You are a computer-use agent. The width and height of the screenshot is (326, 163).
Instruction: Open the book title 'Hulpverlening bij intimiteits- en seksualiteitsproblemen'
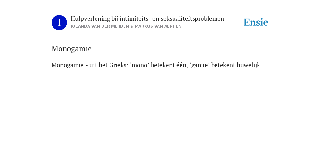[147, 19]
